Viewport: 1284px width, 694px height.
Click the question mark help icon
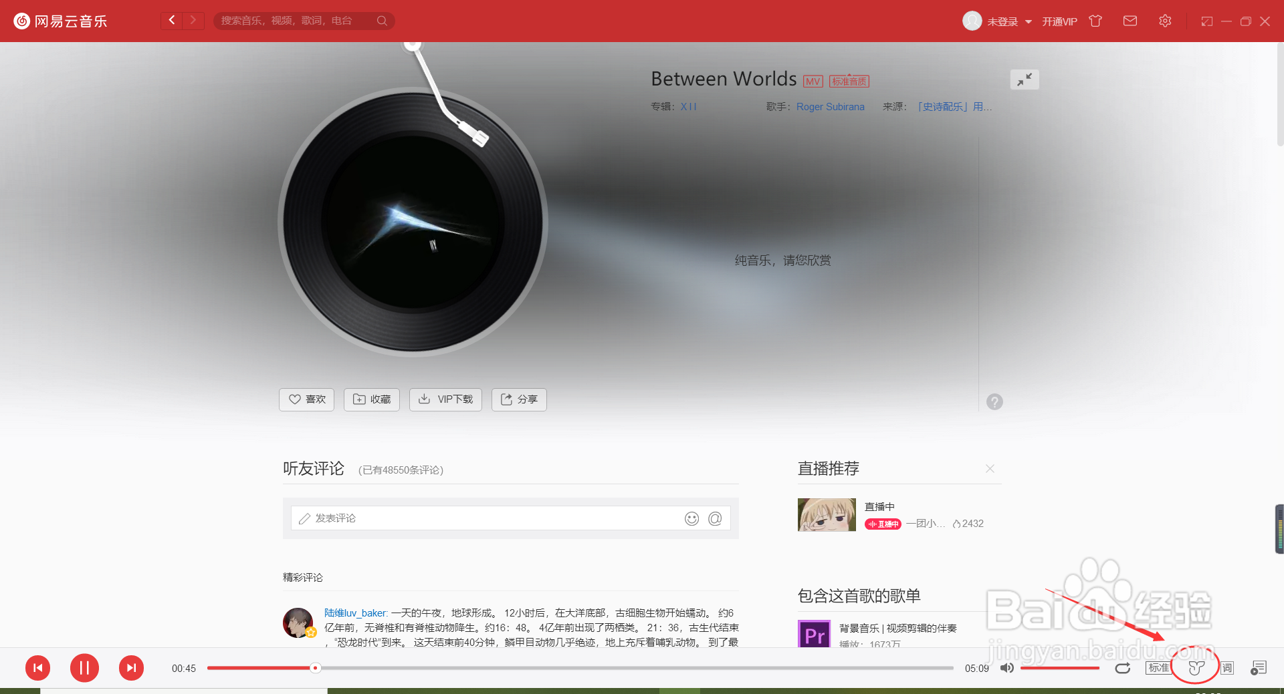coord(994,401)
